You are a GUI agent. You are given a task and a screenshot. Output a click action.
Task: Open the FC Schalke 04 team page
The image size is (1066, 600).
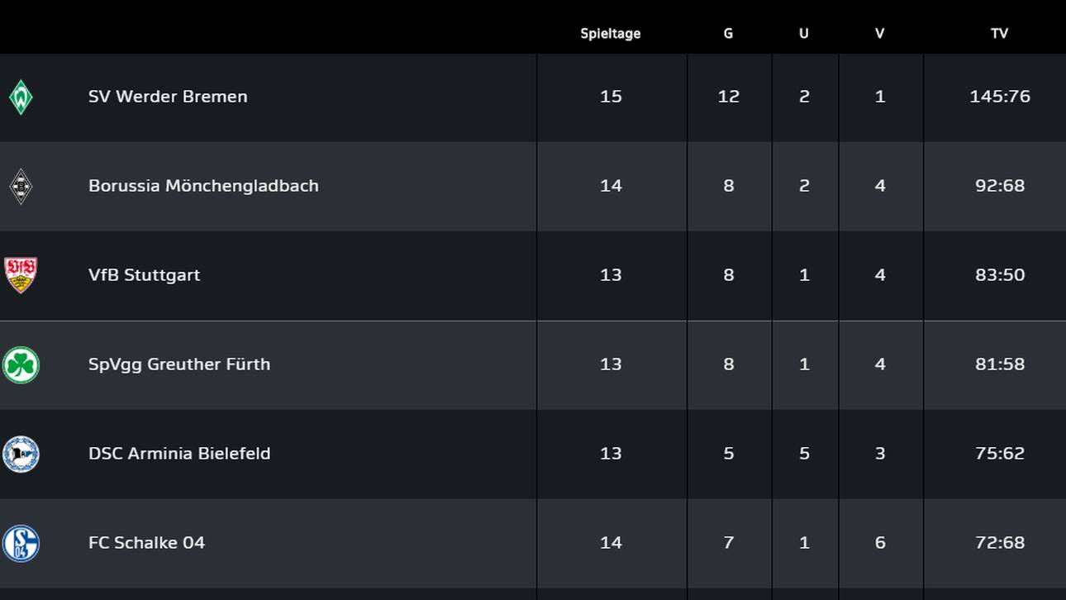point(146,543)
